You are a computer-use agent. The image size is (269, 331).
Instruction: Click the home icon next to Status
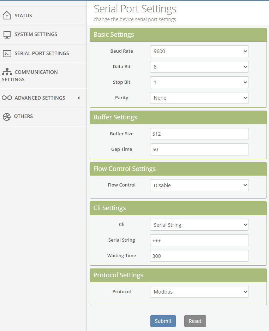coord(7,15)
